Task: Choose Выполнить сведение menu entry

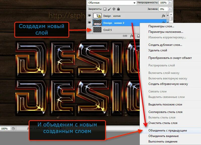Action: click(163, 141)
